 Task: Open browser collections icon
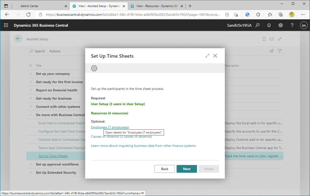coord(281,15)
